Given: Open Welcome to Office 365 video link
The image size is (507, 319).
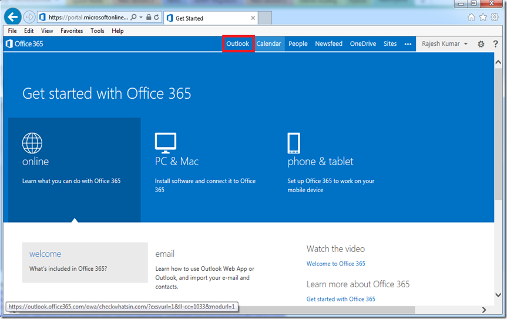Looking at the screenshot, I should tap(336, 264).
